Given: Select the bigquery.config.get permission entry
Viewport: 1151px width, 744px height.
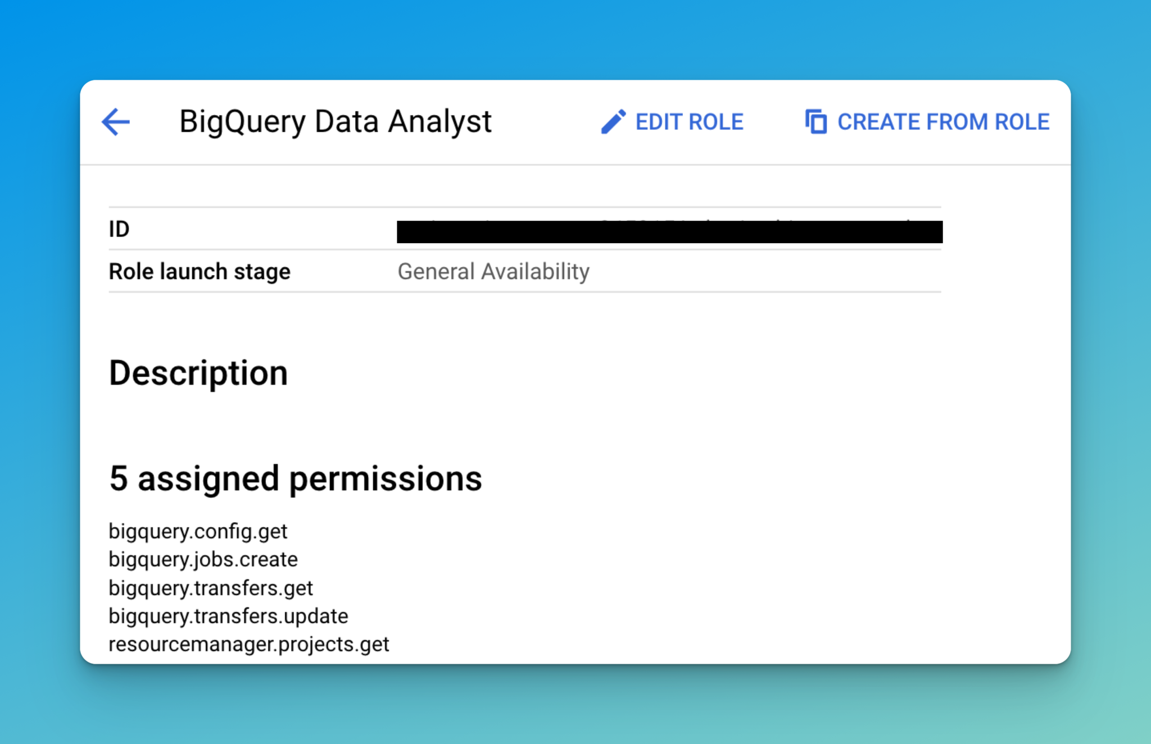Looking at the screenshot, I should [x=198, y=531].
